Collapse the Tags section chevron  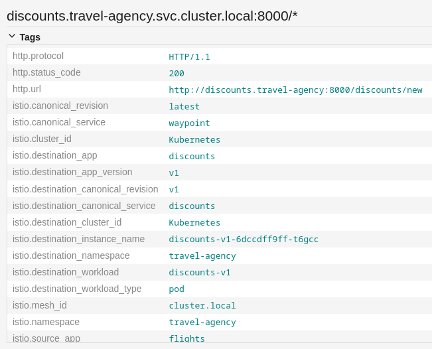click(x=12, y=36)
